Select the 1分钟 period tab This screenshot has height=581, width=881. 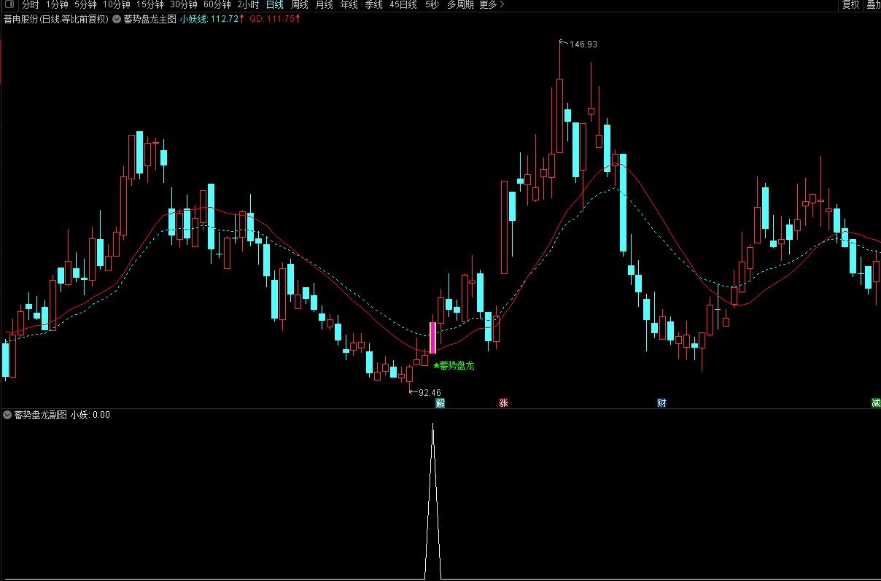(56, 4)
